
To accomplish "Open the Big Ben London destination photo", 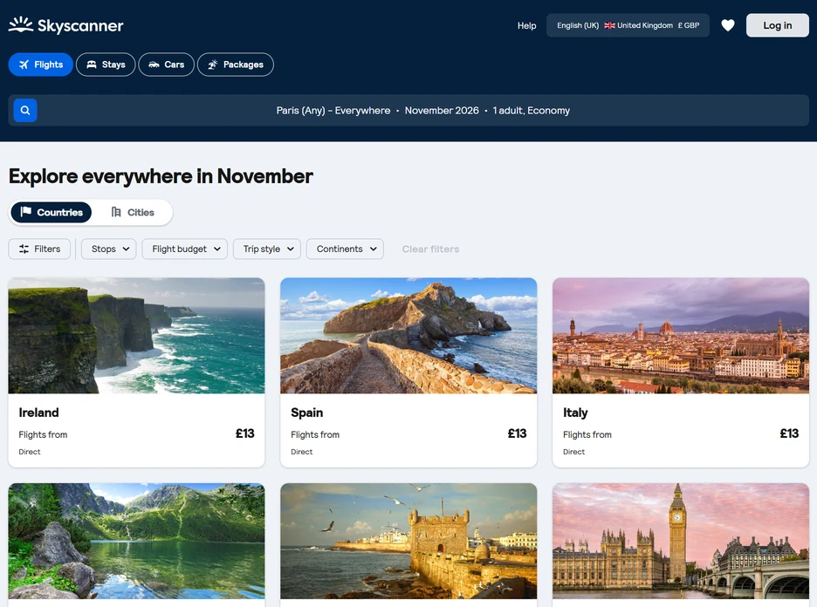I will tap(681, 541).
